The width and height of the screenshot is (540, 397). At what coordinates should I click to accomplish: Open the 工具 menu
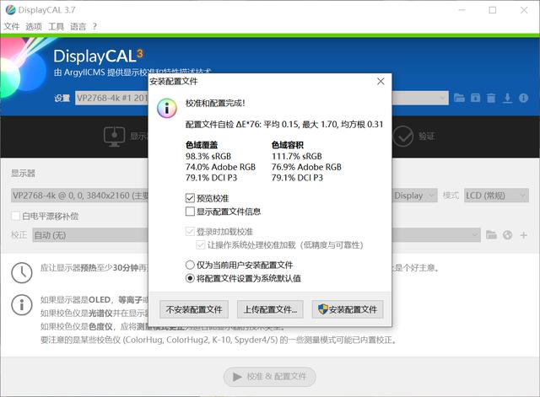pyautogui.click(x=56, y=26)
